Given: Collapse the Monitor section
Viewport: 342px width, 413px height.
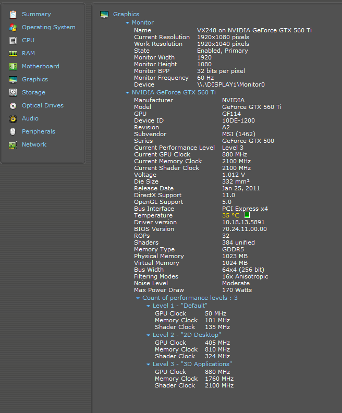Looking at the screenshot, I should 128,23.
